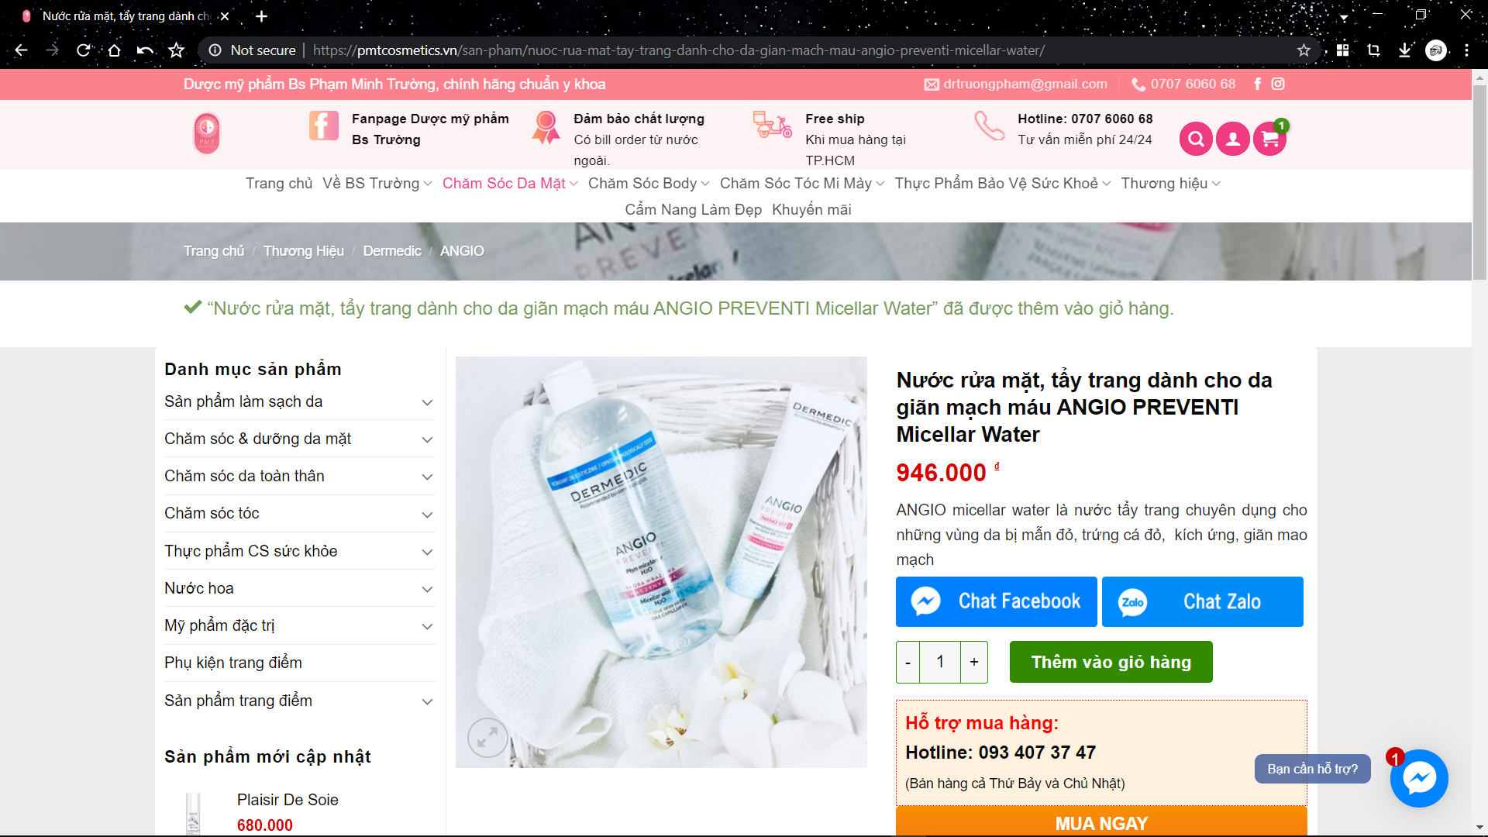Viewport: 1488px width, 837px height.
Task: Expand Sản phẩm làm sạch da category
Action: (426, 402)
